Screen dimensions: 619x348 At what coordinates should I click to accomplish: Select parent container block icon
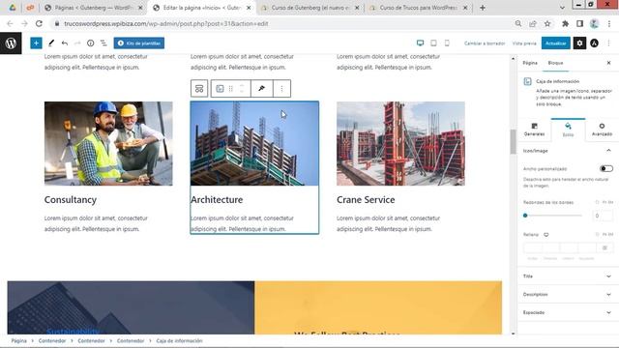199,88
